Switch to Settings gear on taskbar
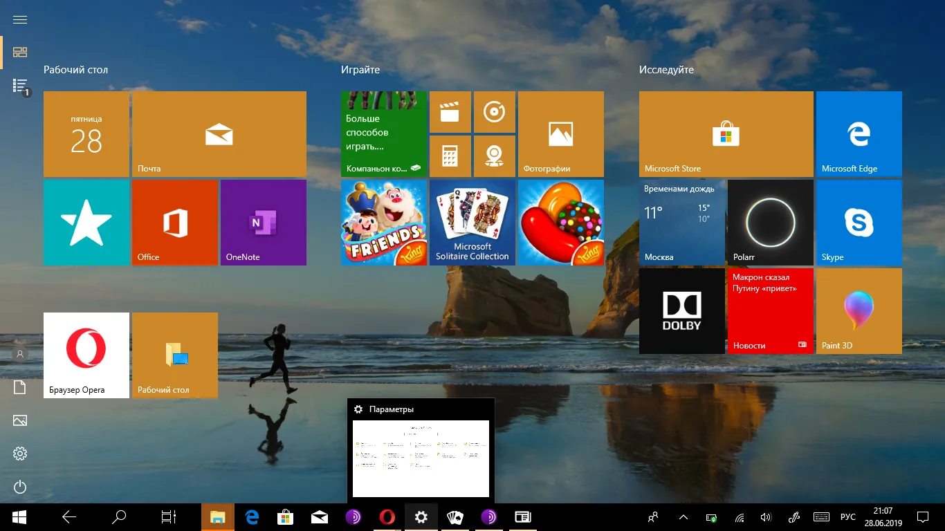 (x=421, y=517)
